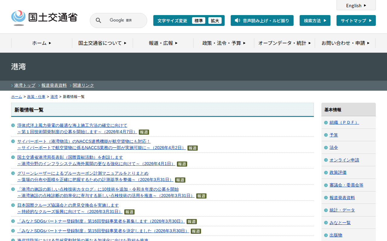Click bullet icon beside 組織（ＰＤＦ）
This screenshot has width=387, height=241.
pyautogui.click(x=326, y=123)
